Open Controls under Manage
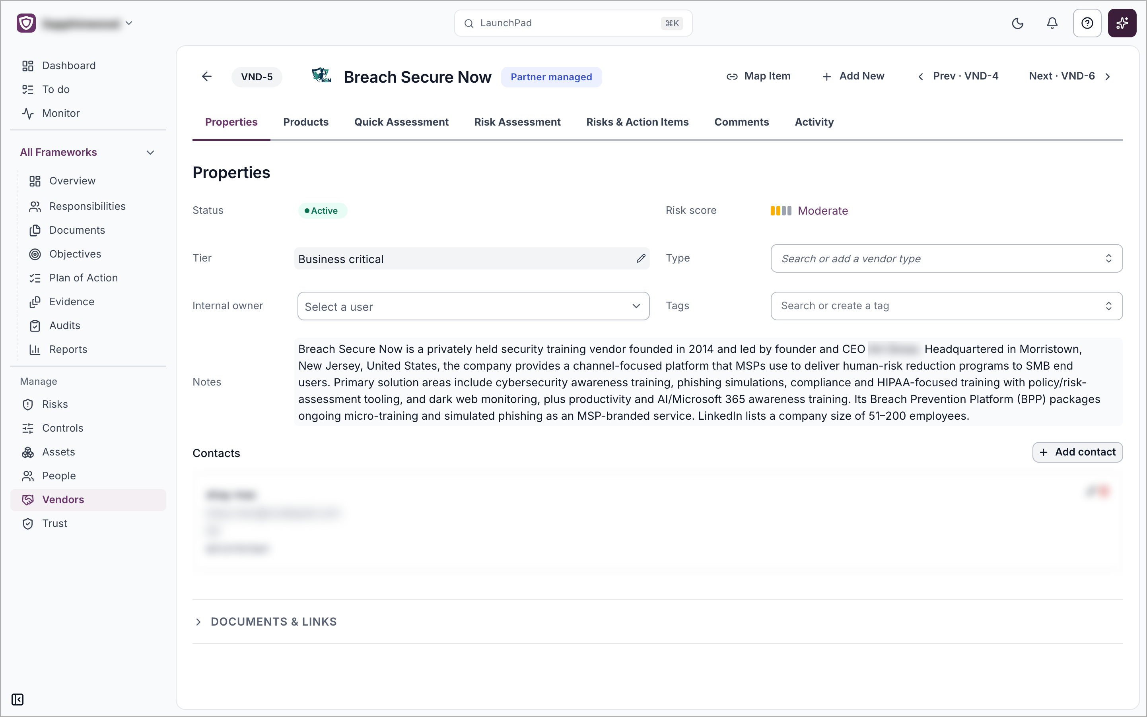1147x717 pixels. [x=88, y=428]
